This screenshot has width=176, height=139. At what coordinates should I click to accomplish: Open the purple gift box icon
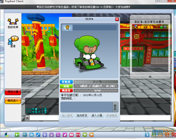(51, 135)
